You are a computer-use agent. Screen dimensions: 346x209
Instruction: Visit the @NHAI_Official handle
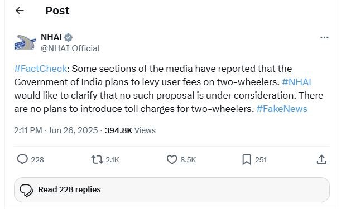coord(70,48)
